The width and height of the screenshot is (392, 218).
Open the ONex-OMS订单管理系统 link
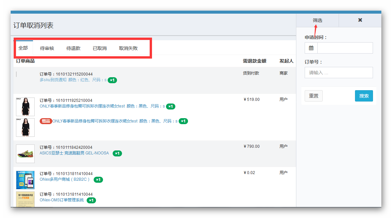pos(62,200)
